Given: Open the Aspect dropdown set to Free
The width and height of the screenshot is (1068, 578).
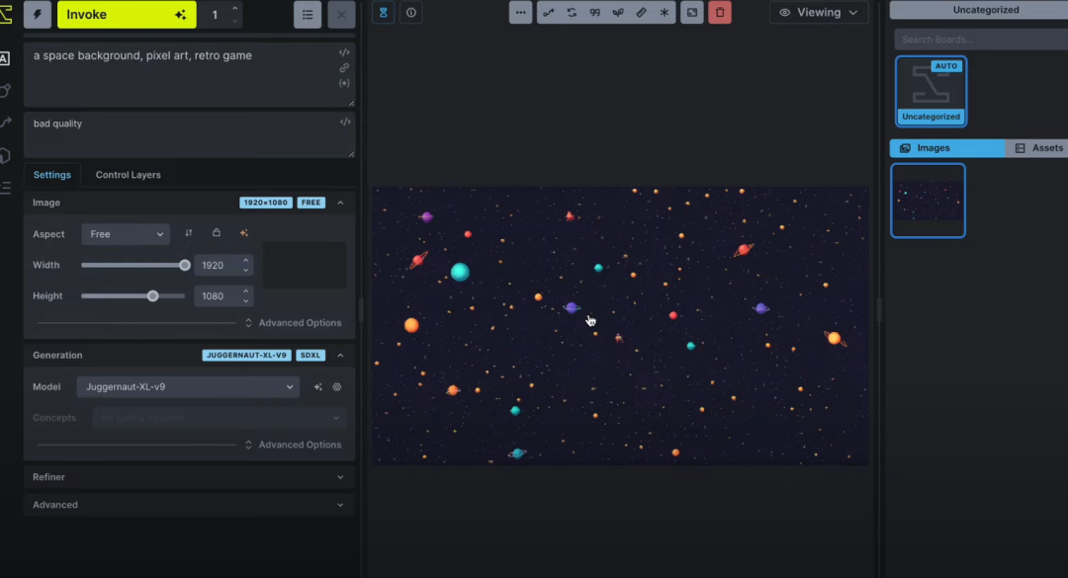Looking at the screenshot, I should [126, 234].
